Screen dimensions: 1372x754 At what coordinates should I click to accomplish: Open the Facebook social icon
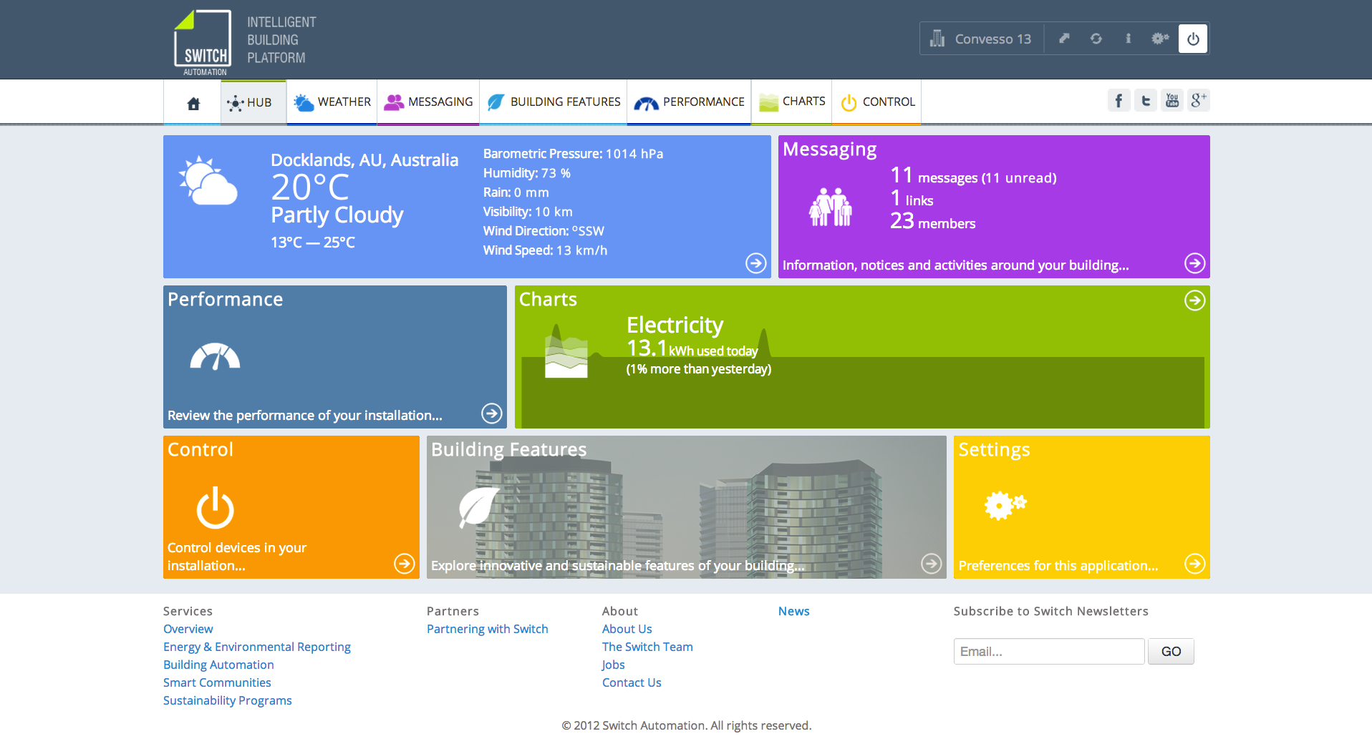[1119, 101]
